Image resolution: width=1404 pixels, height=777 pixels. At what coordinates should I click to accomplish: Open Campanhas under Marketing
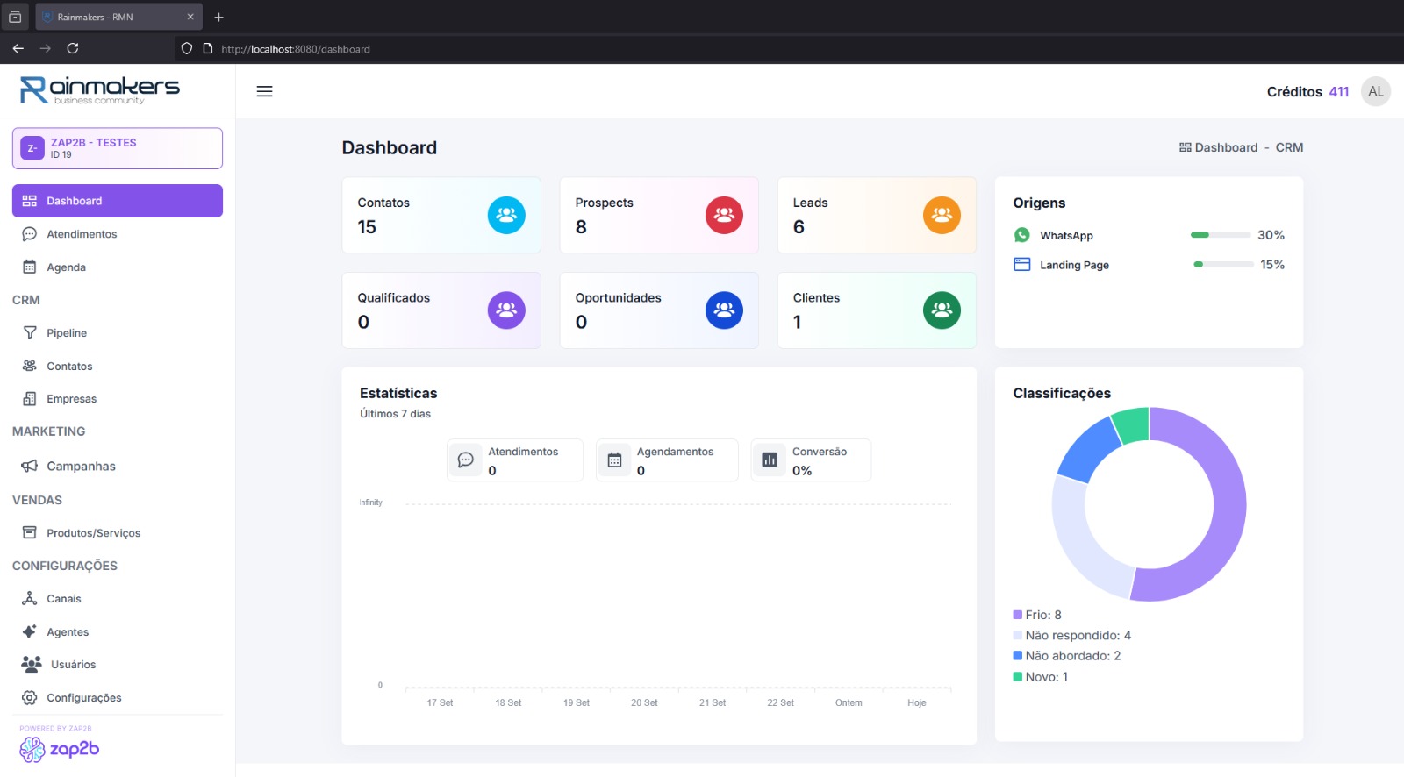[x=81, y=467]
